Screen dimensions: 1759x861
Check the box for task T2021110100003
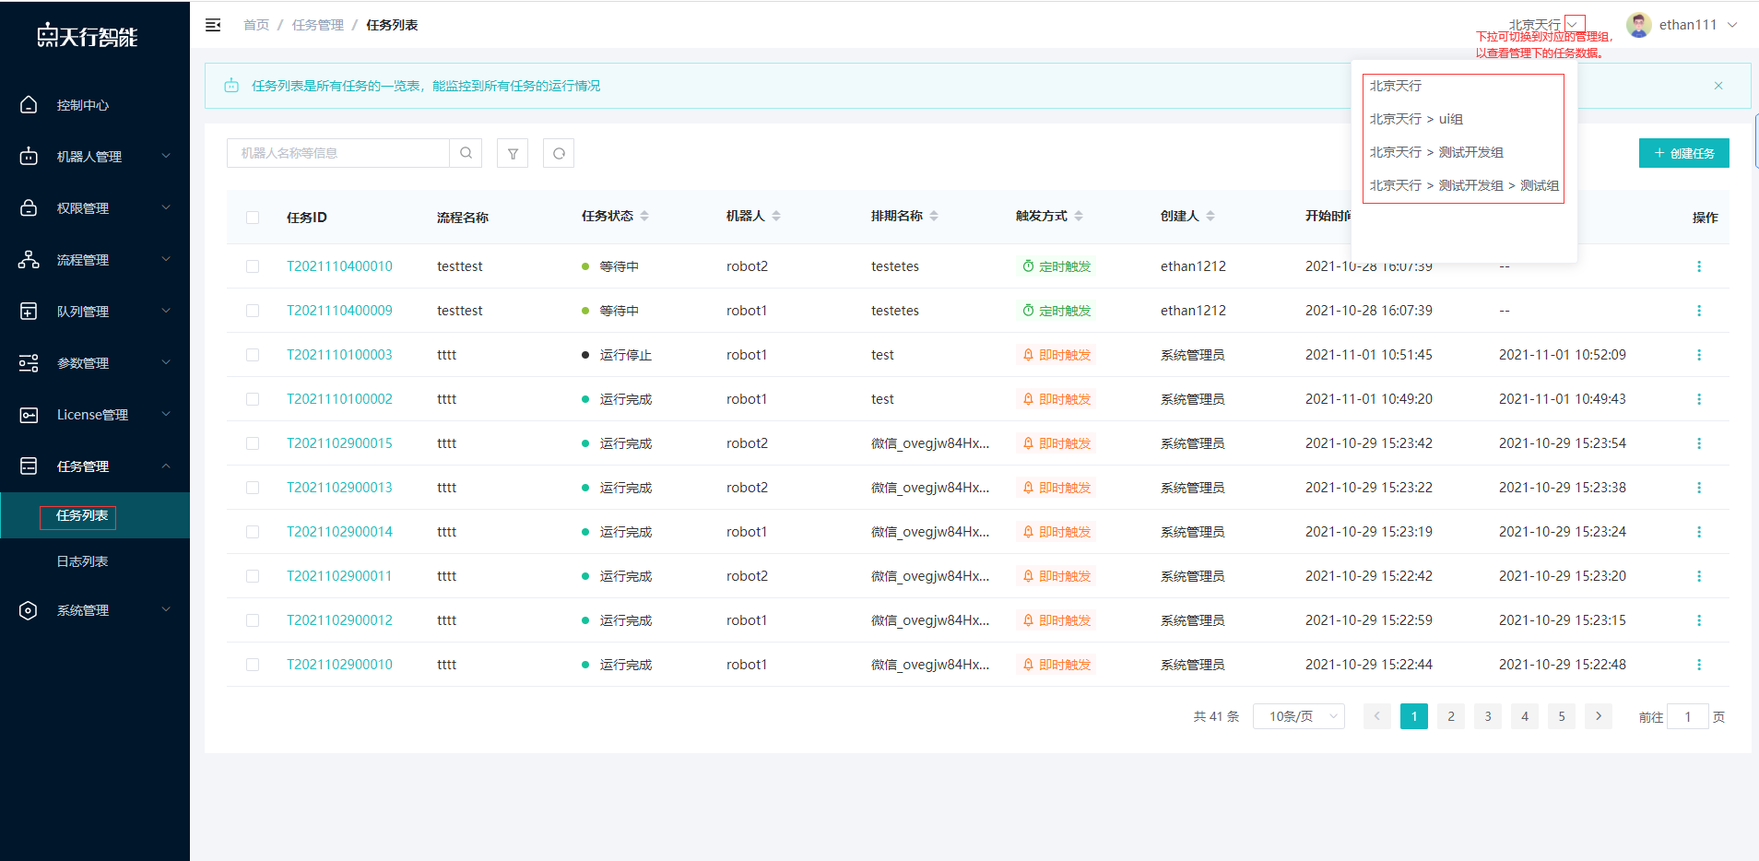253,355
